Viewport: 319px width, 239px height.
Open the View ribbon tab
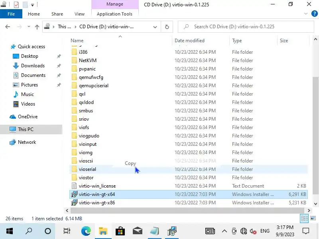click(x=79, y=14)
